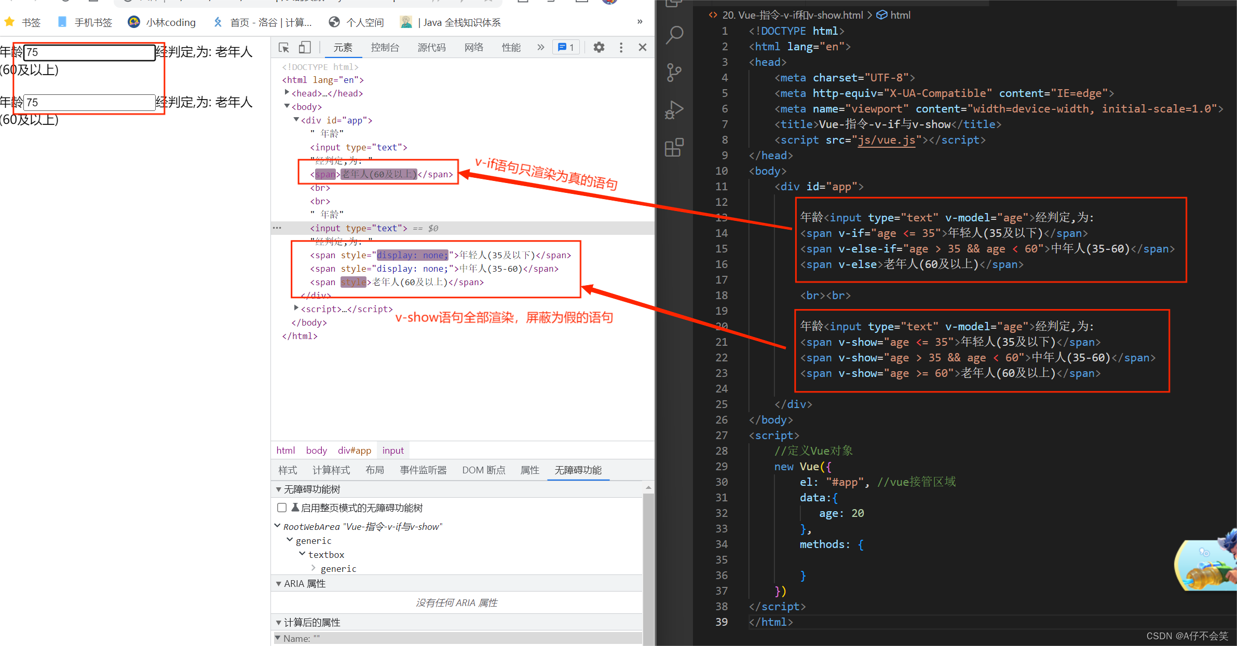Toggle the device toolbar in DevTools

(x=305, y=47)
